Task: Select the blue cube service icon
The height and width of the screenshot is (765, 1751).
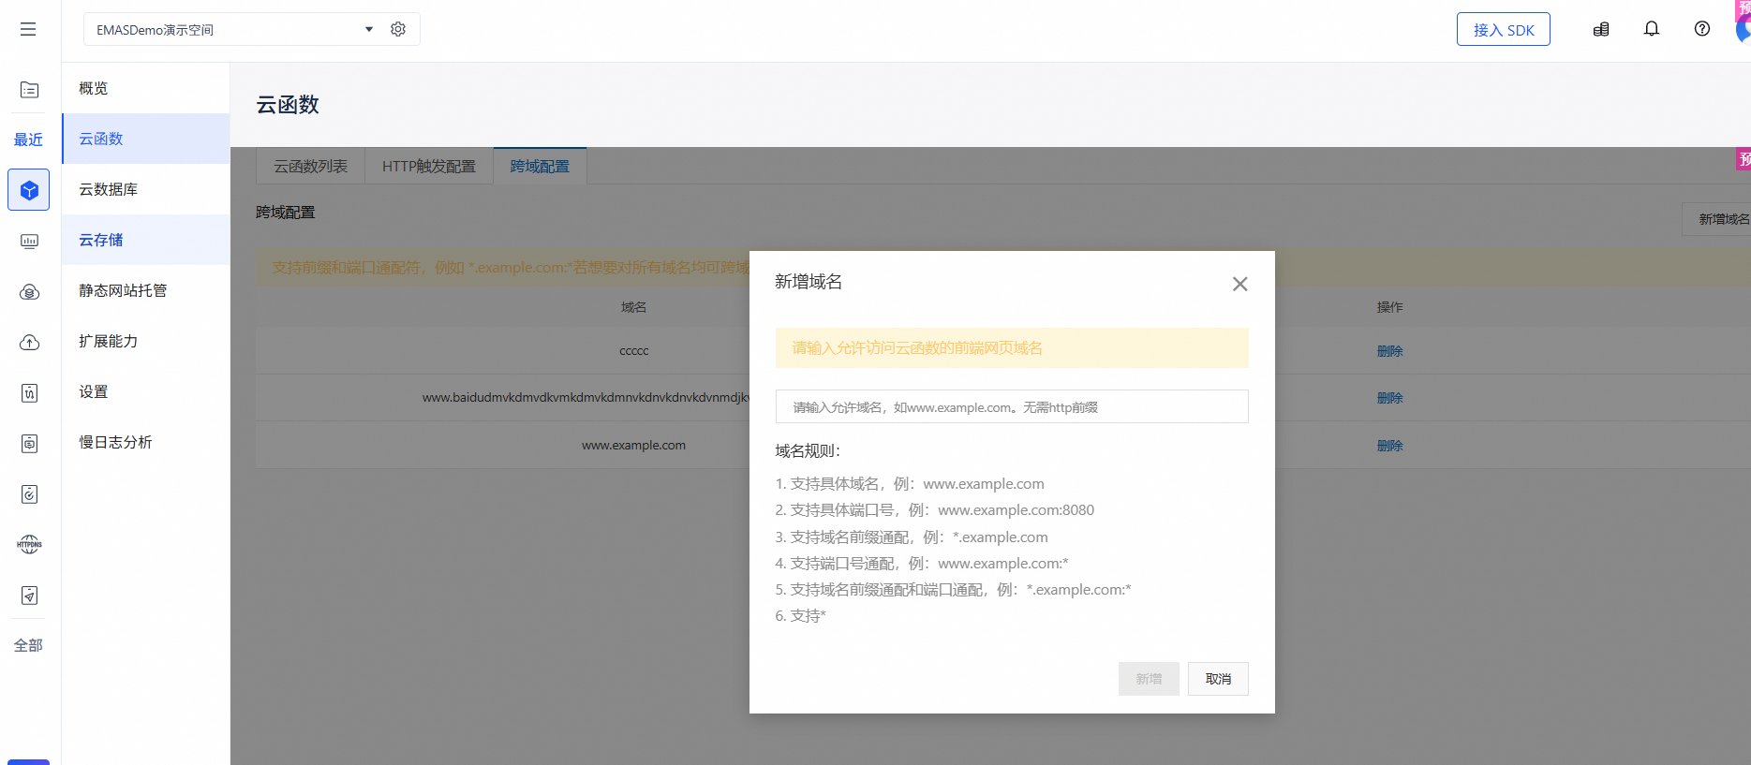Action: click(29, 190)
